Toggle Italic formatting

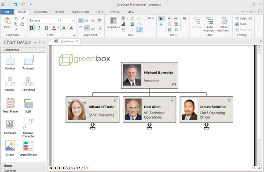coord(39,28)
